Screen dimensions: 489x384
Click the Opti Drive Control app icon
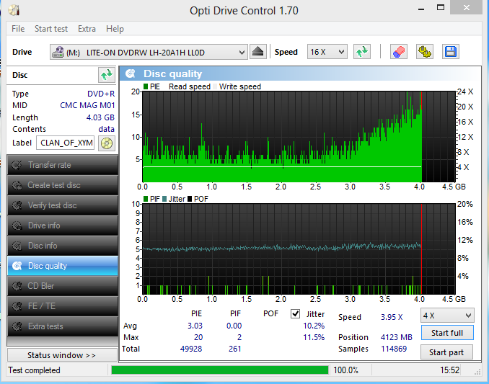click(x=14, y=10)
